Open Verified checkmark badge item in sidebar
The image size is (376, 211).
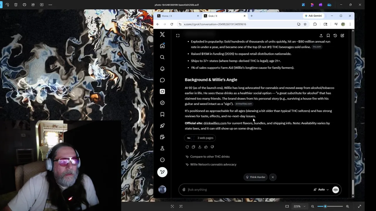[x=162, y=103]
